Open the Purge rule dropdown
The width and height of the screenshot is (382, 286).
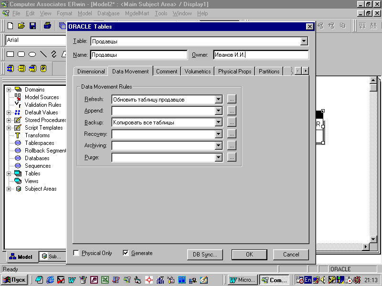pyautogui.click(x=219, y=157)
